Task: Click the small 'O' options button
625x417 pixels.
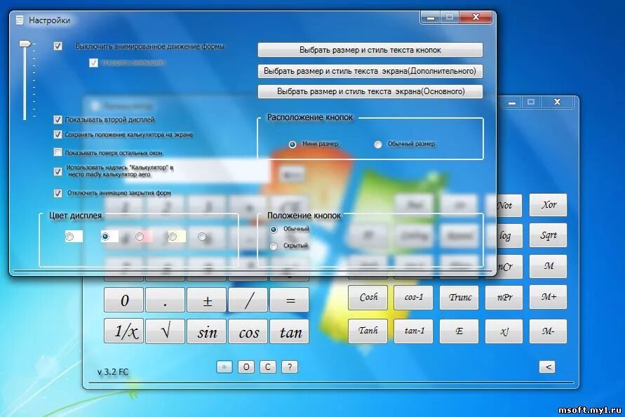Action: (246, 366)
